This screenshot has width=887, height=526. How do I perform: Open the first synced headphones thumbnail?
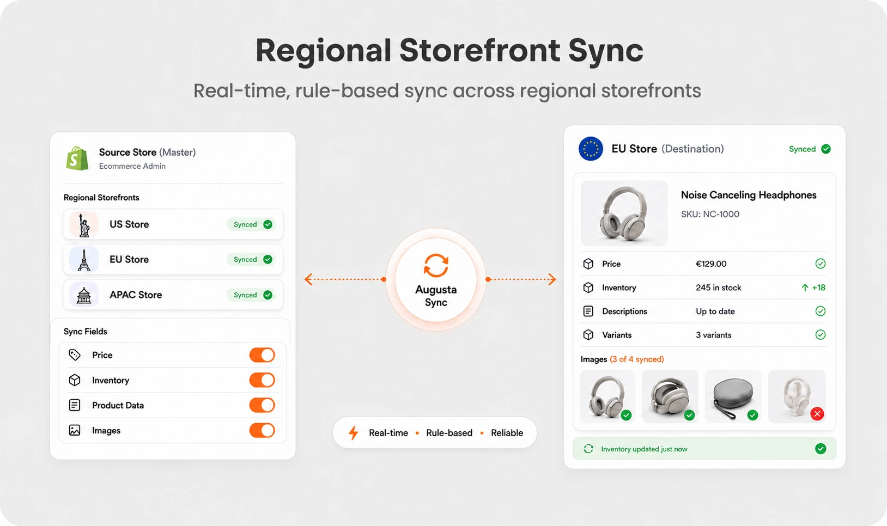607,396
